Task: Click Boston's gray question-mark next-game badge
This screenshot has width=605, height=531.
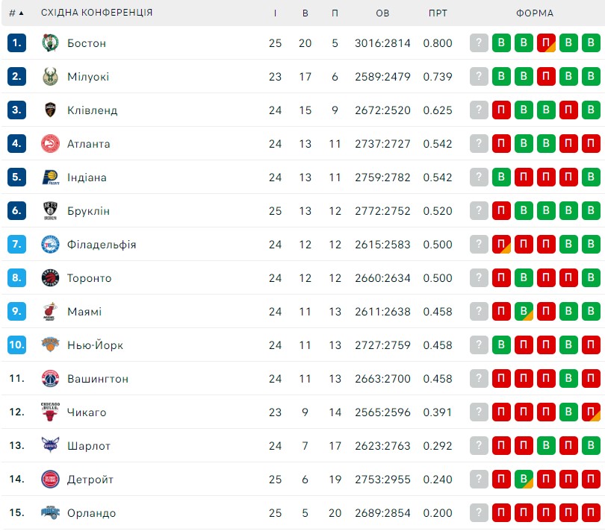Action: pyautogui.click(x=479, y=43)
